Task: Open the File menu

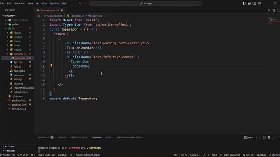Action: (2, 3)
